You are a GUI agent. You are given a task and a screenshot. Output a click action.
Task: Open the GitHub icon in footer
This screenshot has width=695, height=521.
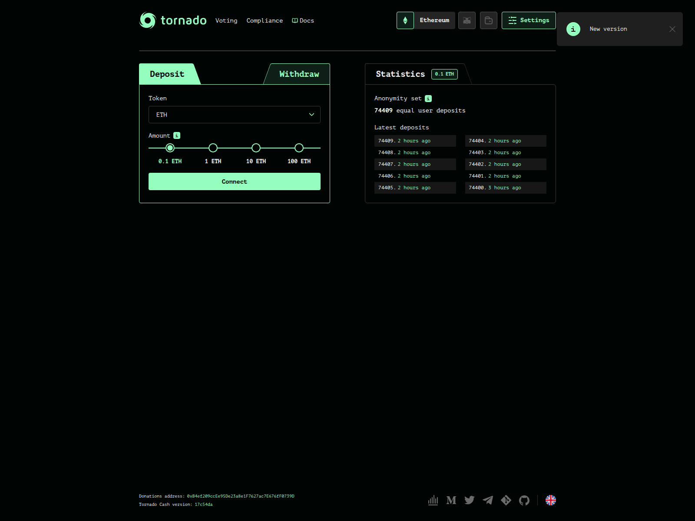click(x=524, y=500)
